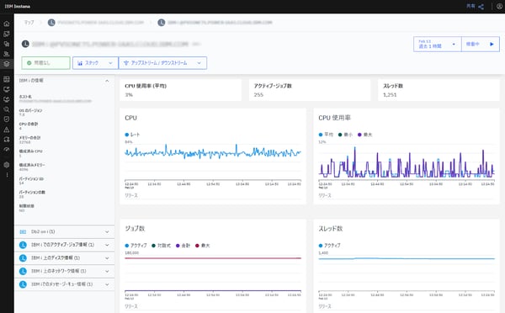Click the 共有 share link
The width and height of the screenshot is (505, 313).
coord(470,6)
